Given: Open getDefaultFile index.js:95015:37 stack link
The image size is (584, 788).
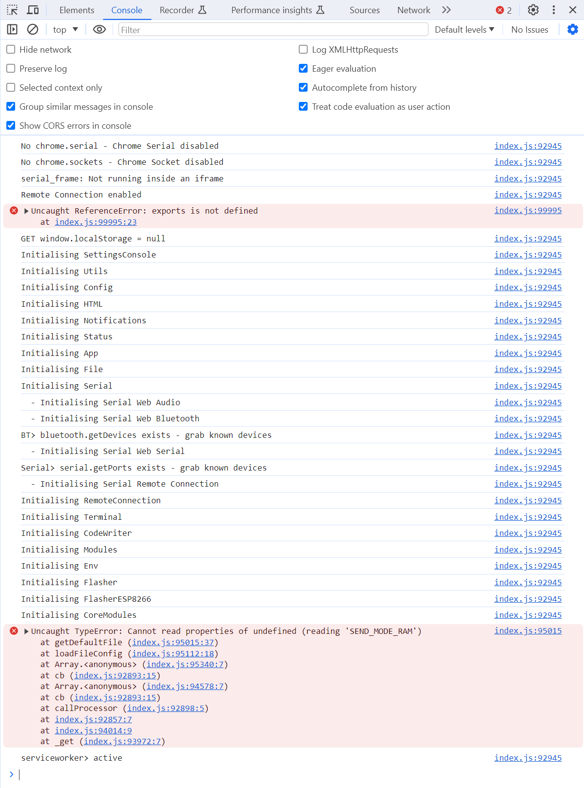Looking at the screenshot, I should (173, 643).
